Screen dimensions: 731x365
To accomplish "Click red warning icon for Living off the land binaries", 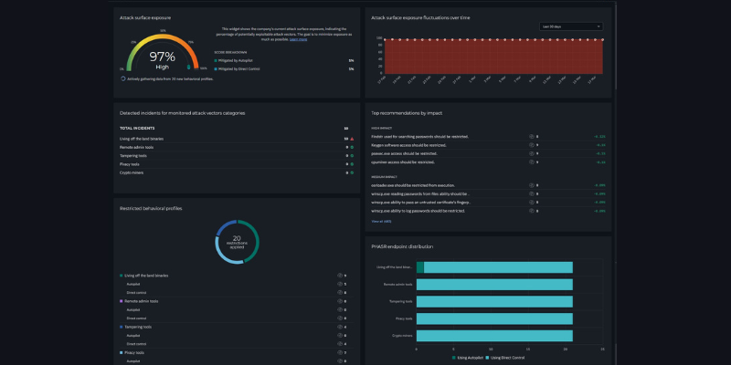I will click(352, 138).
